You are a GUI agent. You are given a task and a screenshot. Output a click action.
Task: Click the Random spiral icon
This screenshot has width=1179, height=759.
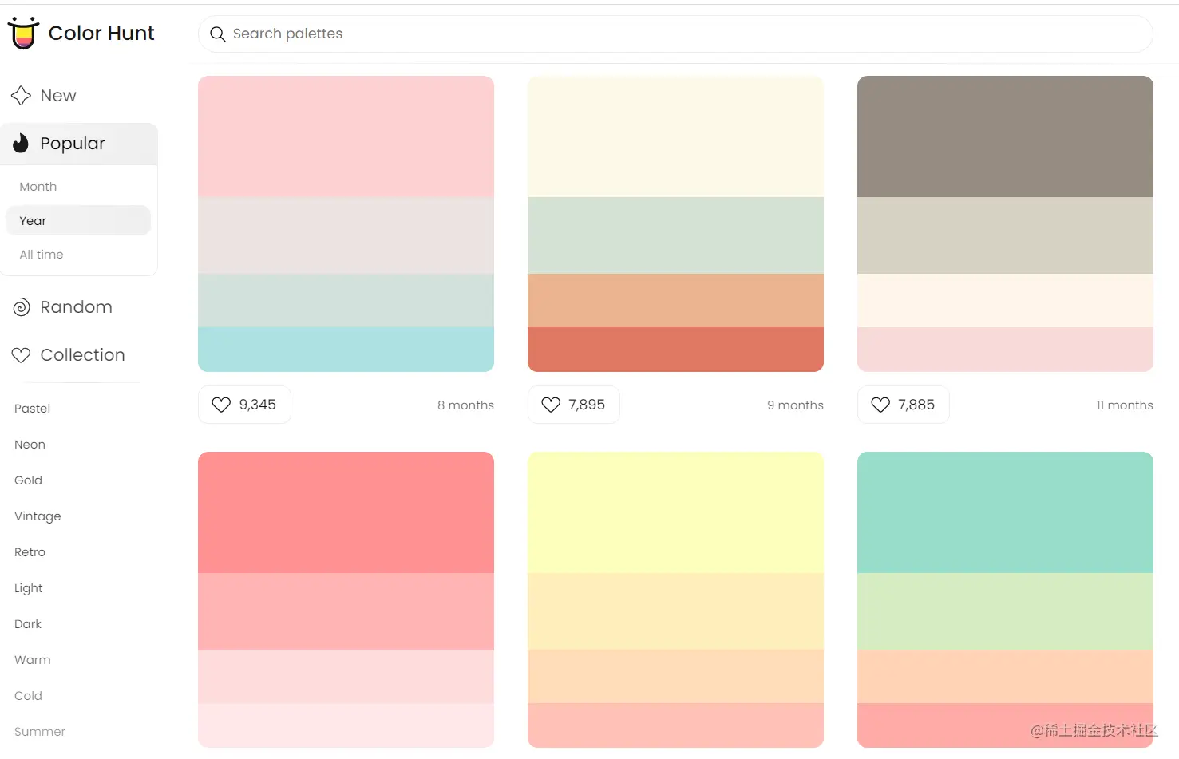point(22,307)
